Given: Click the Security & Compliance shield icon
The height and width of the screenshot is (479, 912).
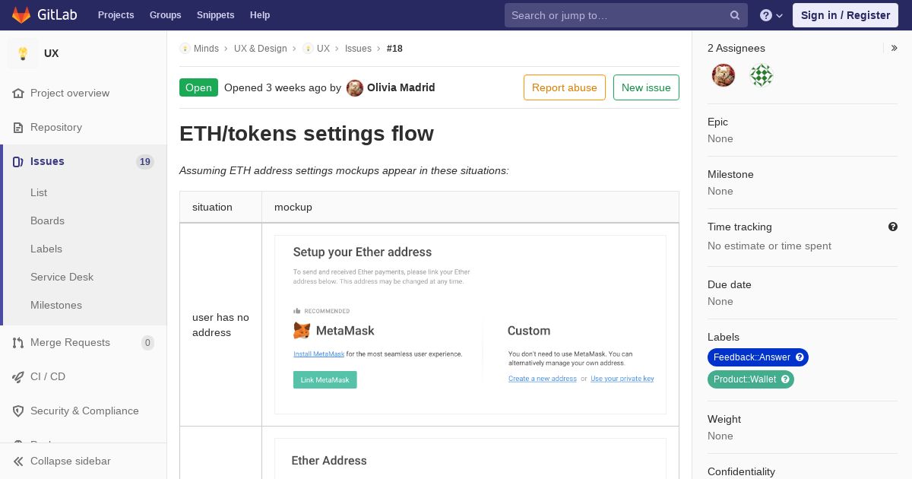Looking at the screenshot, I should pyautogui.click(x=18, y=411).
